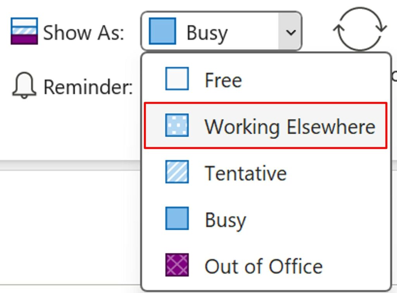Click the dotted Working Elsewhere pattern icon

[176, 126]
